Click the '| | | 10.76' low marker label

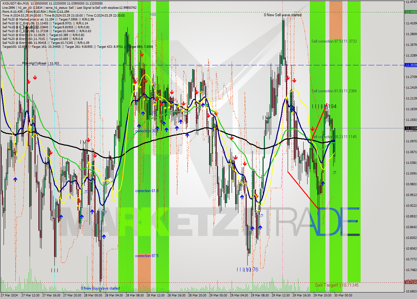coord(247,269)
